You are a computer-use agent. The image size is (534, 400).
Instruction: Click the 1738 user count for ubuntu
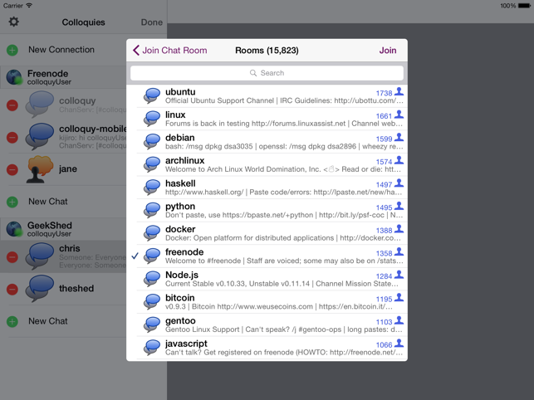(385, 93)
